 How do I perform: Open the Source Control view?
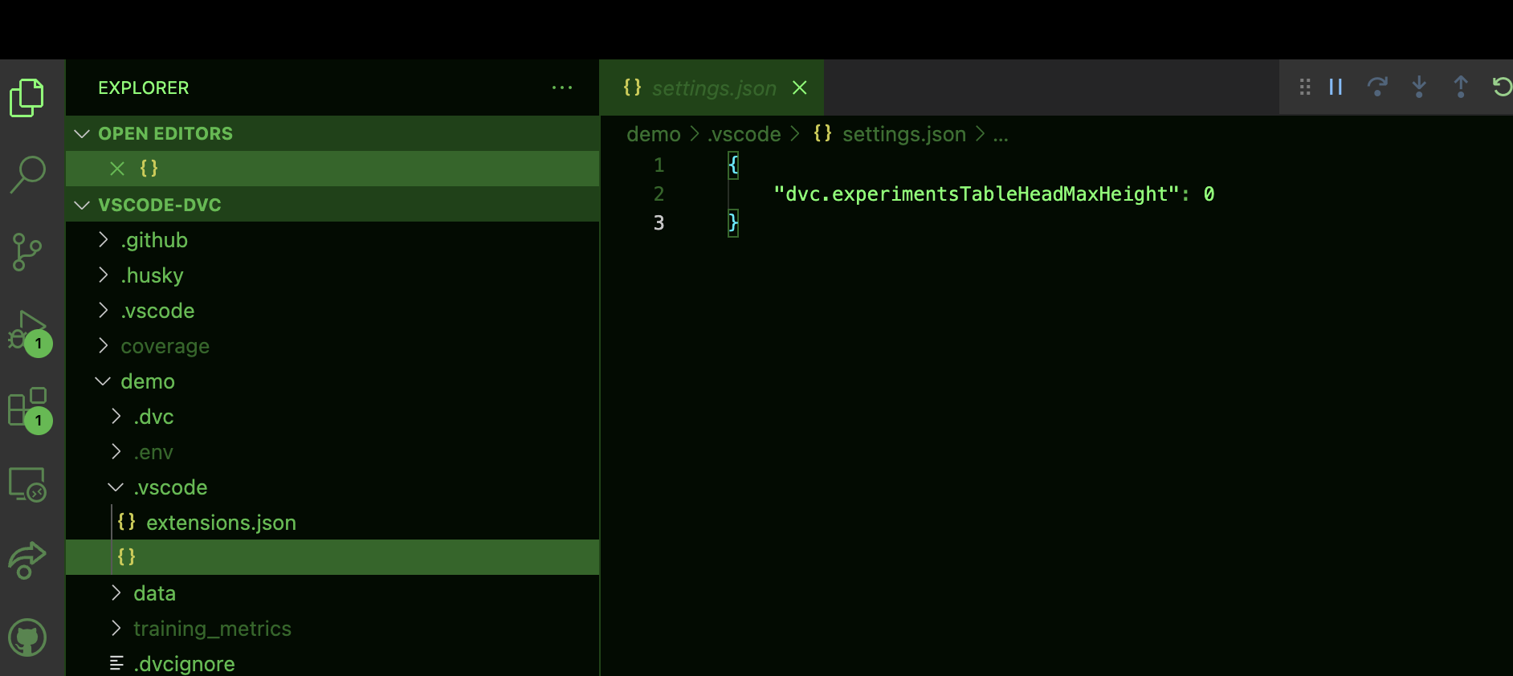click(27, 252)
